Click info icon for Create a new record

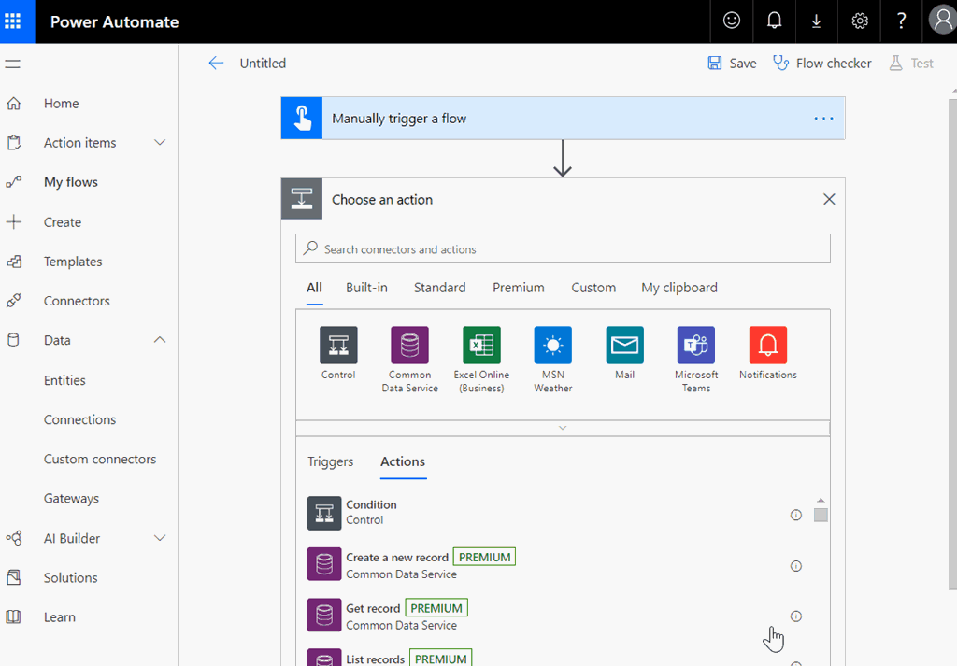796,566
